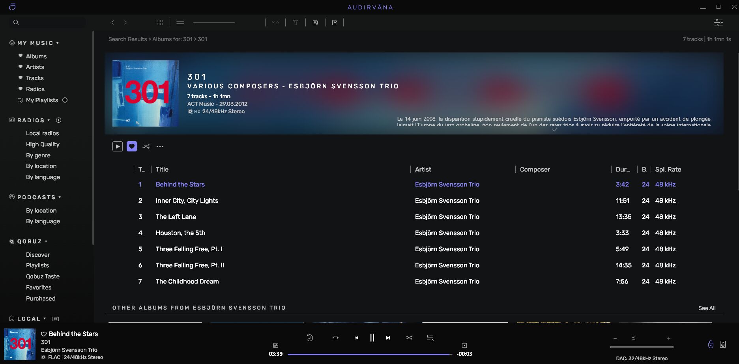Open Qobuz Discover
This screenshot has width=739, height=364.
pos(38,255)
